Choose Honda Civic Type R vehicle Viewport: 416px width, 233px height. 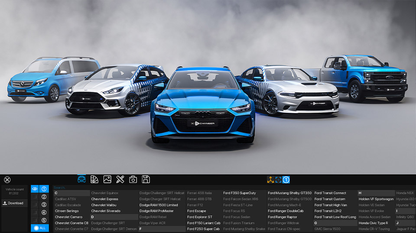point(373,223)
